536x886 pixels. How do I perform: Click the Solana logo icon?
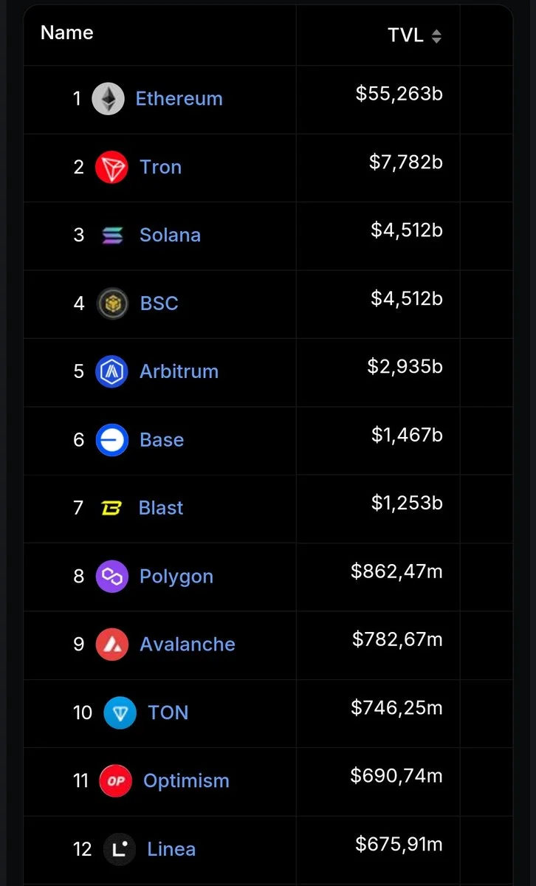(112, 236)
